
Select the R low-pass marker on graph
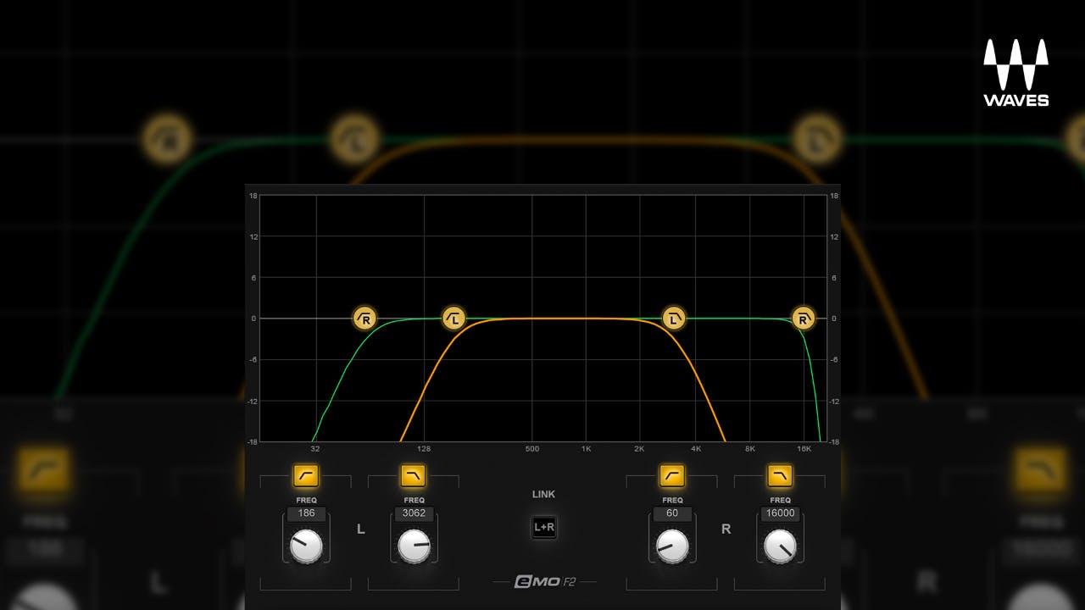pos(804,319)
